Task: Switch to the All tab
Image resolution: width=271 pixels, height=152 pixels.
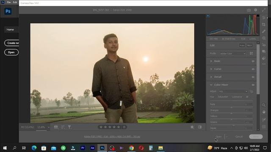Action: point(247,97)
